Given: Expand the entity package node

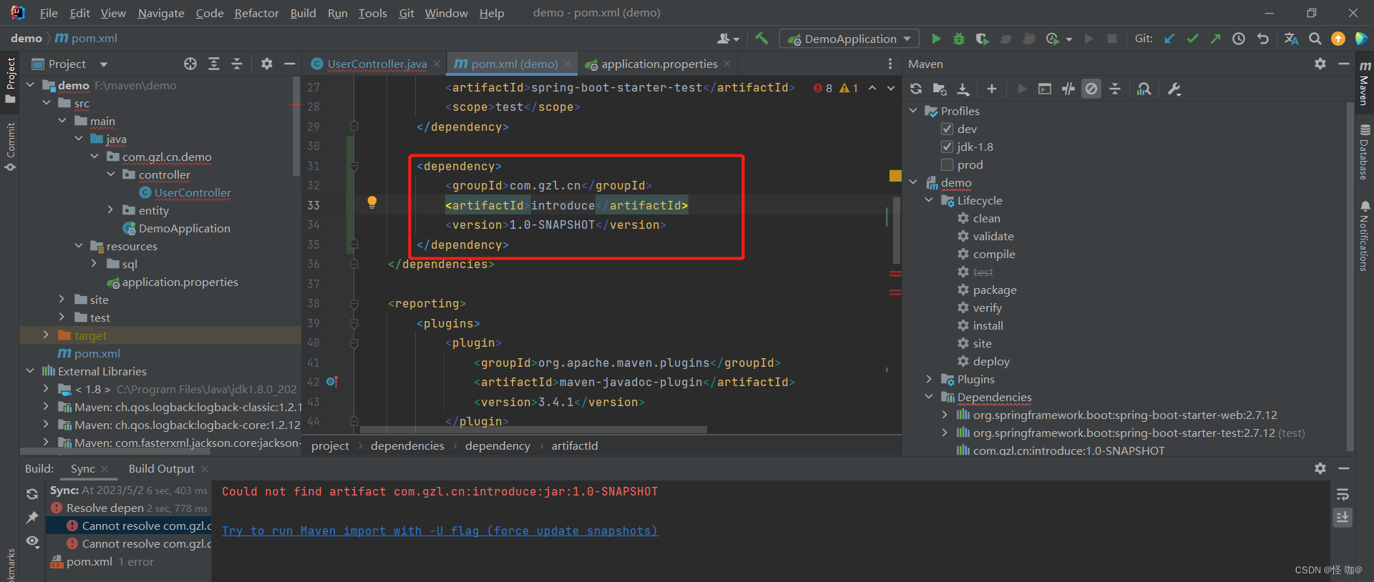Looking at the screenshot, I should click(110, 210).
